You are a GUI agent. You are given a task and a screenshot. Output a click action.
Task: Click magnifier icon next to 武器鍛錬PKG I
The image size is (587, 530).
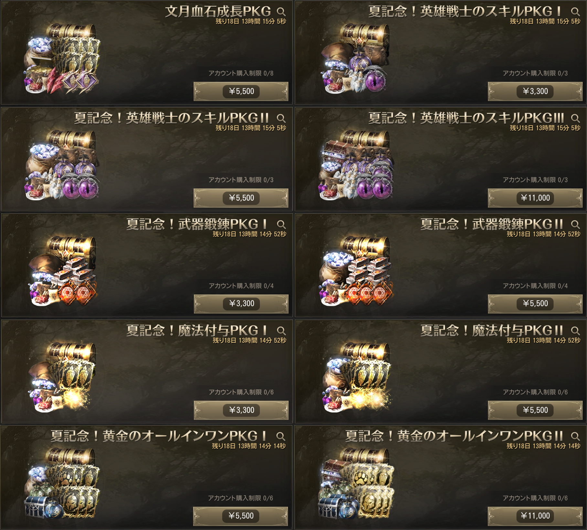click(281, 224)
